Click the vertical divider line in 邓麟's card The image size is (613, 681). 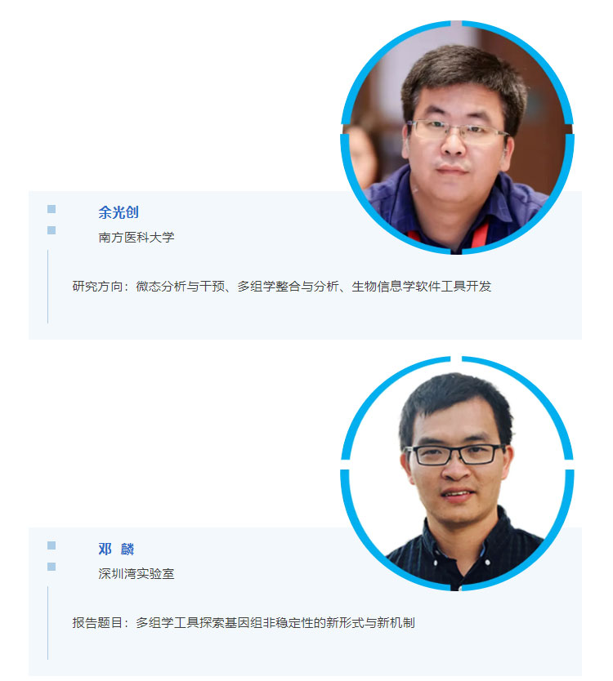pyautogui.click(x=48, y=623)
